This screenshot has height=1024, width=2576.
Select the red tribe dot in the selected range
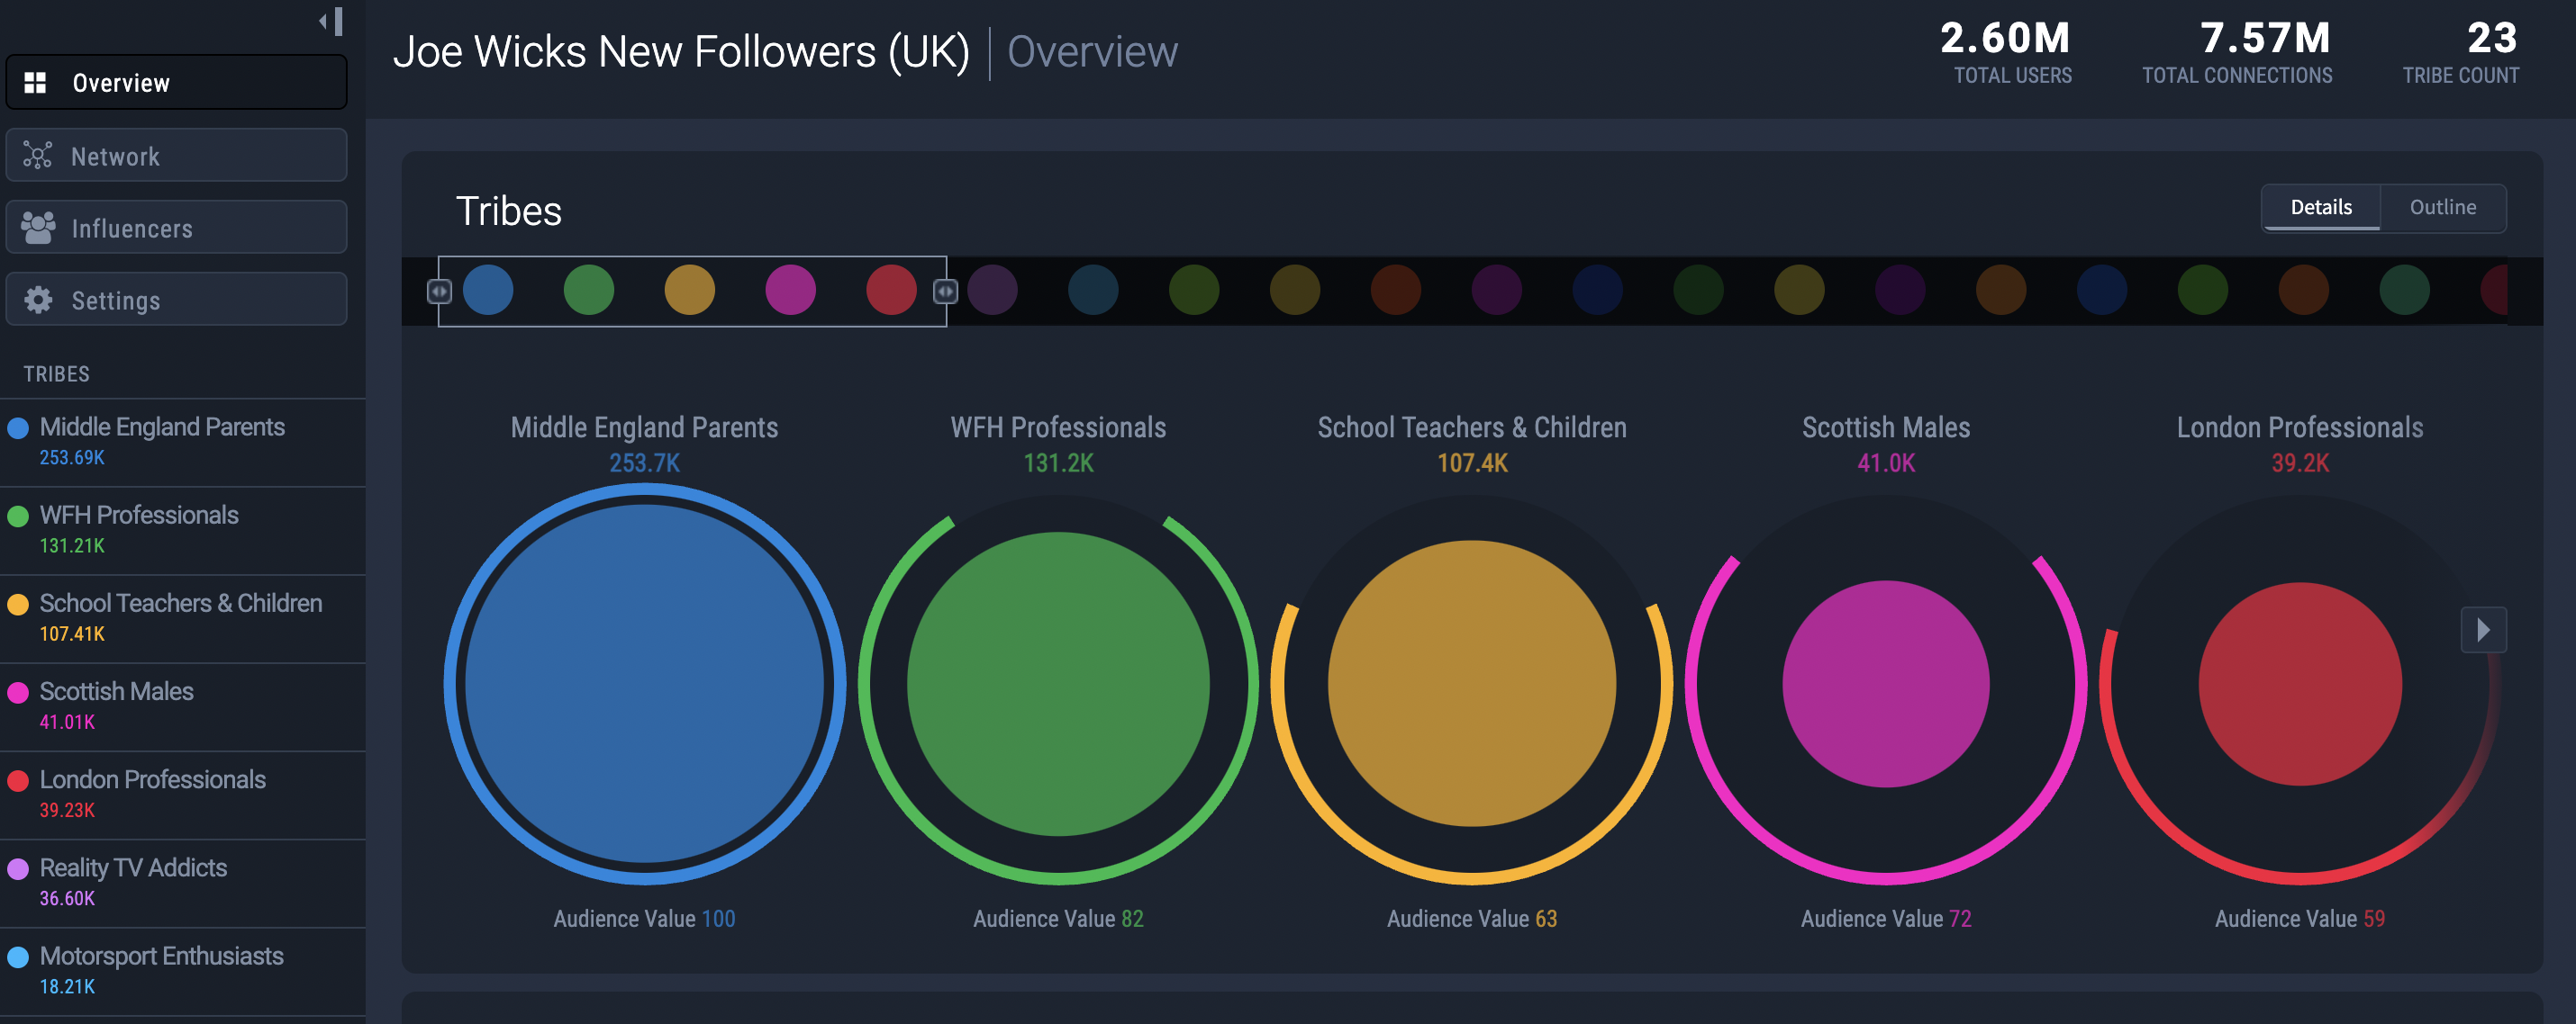pyautogui.click(x=891, y=290)
